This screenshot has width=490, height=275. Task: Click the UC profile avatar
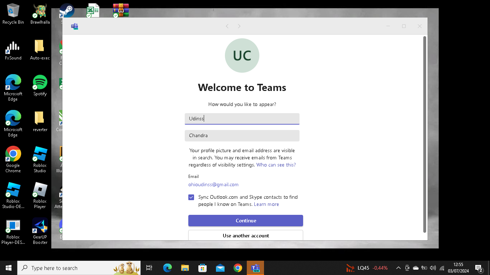click(x=242, y=56)
